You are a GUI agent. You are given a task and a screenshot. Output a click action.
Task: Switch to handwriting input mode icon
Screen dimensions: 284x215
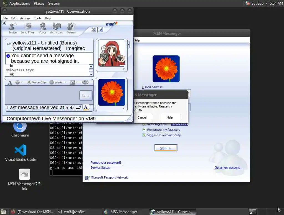click(78, 107)
